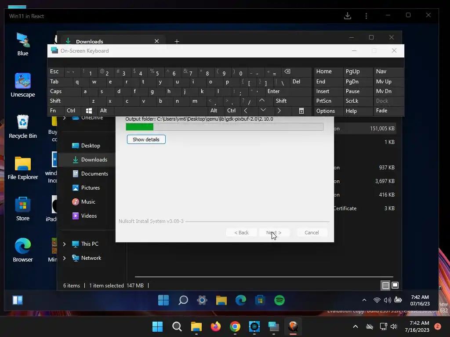Click the On-Screen Keyboard icon on host taskbar
The height and width of the screenshot is (337, 450).
[274, 326]
